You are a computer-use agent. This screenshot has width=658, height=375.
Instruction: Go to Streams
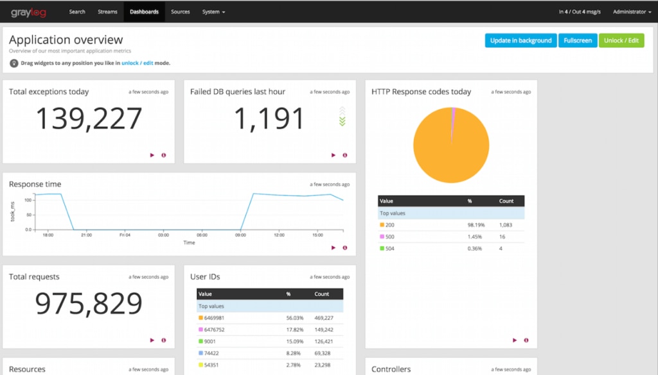point(107,12)
